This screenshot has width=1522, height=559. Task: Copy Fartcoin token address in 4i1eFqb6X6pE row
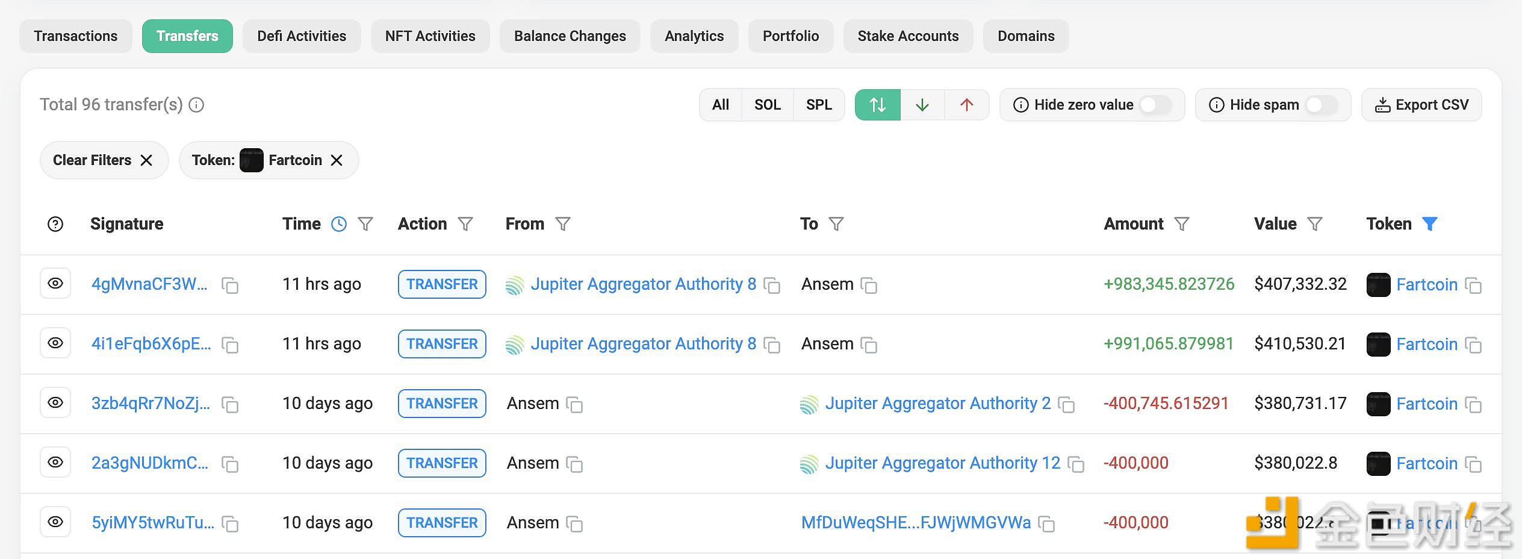1473,345
